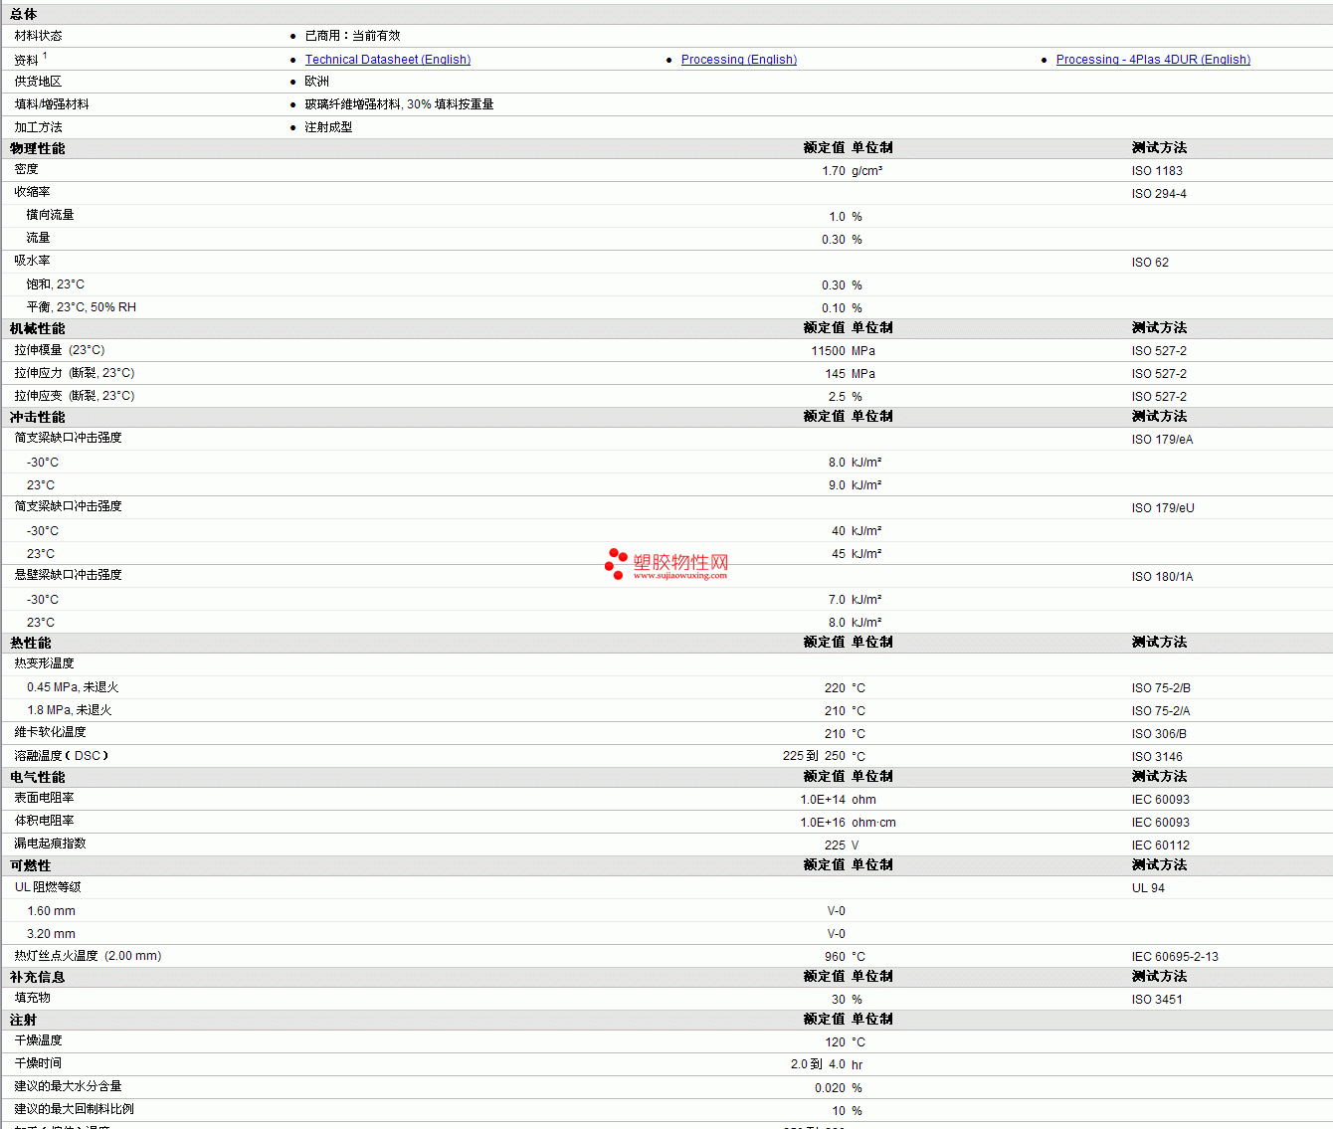Click the '注射成型' value
The height and width of the screenshot is (1129, 1333).
(328, 127)
